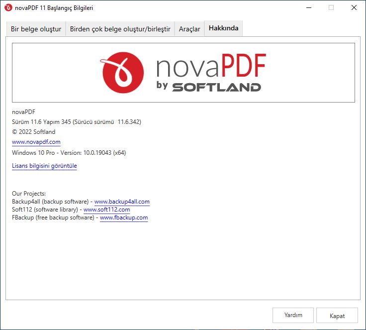Open the 'Birden çok belge oluştur/birleştir' tab
The width and height of the screenshot is (366, 330).
[120, 29]
